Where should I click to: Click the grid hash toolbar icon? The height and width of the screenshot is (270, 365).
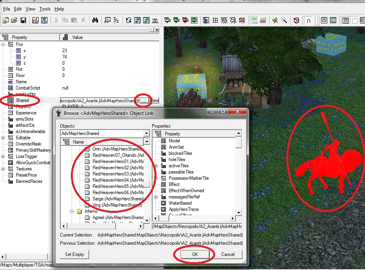[x=215, y=21]
